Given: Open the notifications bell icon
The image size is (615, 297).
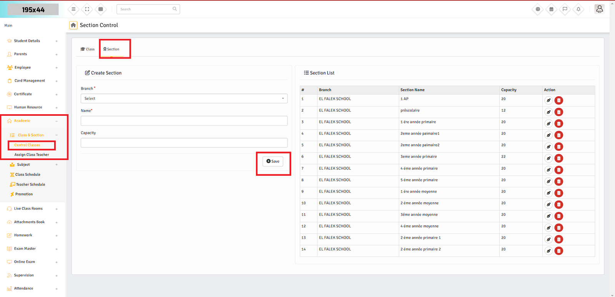Looking at the screenshot, I should 578,9.
